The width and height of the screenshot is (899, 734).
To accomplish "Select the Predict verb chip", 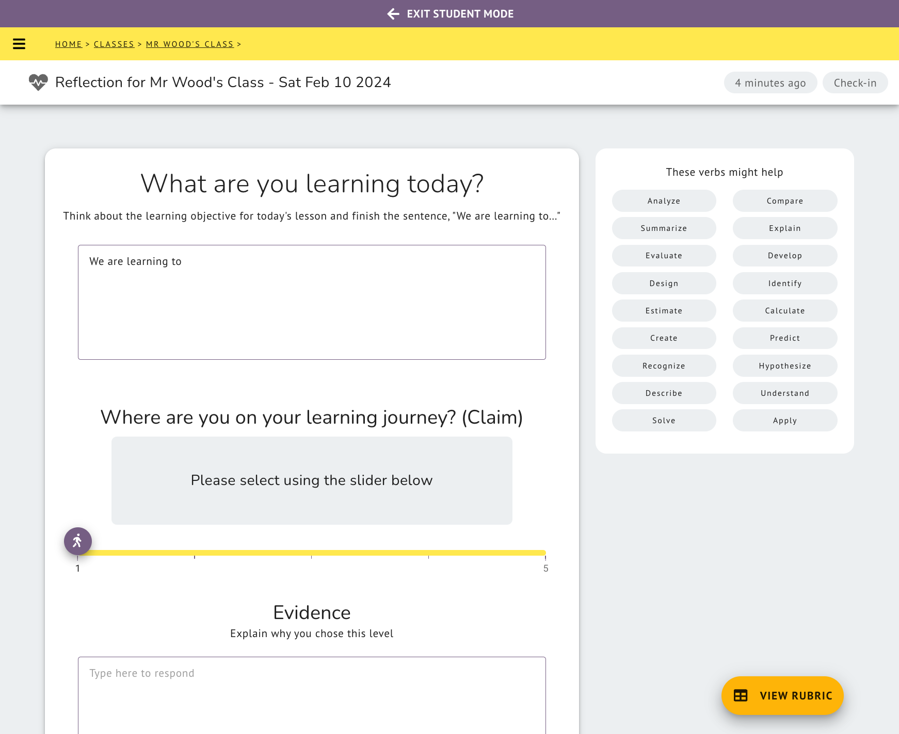I will (x=785, y=338).
